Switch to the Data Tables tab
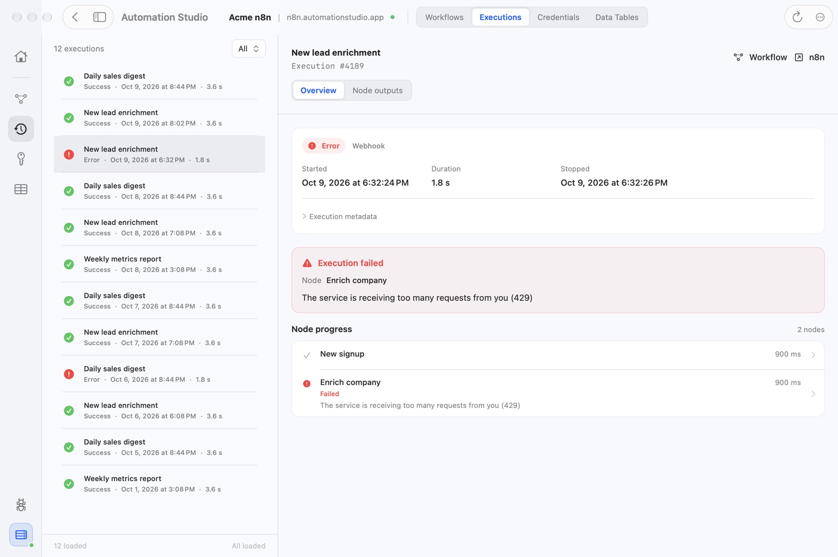This screenshot has height=557, width=838. click(x=616, y=17)
